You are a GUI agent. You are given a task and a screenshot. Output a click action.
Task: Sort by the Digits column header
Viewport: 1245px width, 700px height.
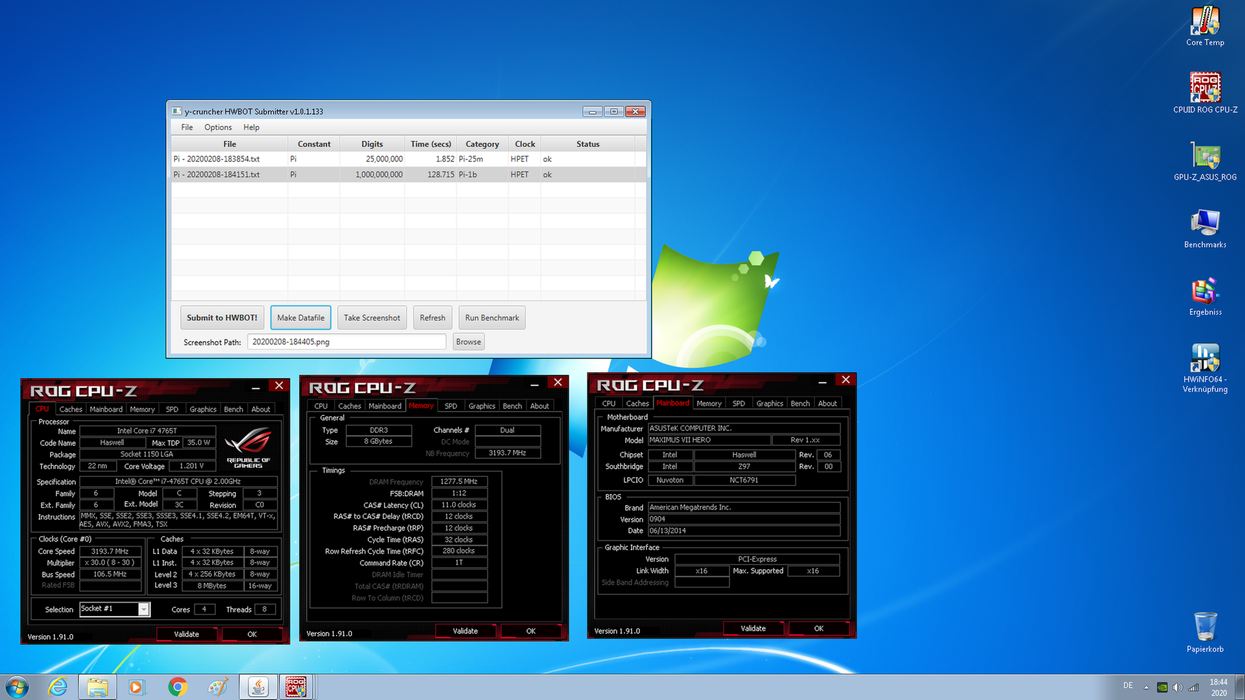(x=372, y=144)
